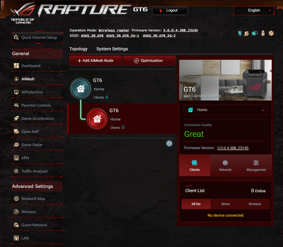Click the MAC address A0:36:BC:B3:6D:E0

tap(207, 96)
